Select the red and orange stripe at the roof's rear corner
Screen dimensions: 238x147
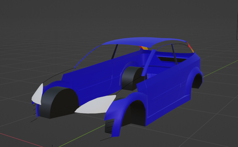[191, 47]
